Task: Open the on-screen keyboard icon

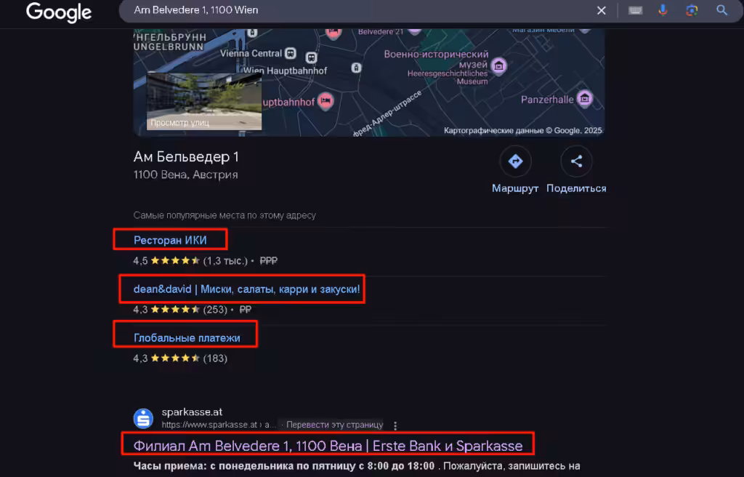Action: tap(635, 10)
